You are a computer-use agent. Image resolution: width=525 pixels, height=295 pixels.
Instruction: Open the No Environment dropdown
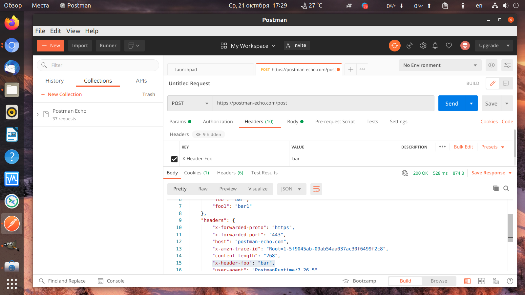440,65
